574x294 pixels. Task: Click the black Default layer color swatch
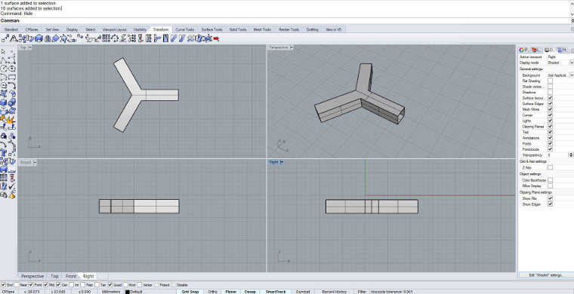pos(128,292)
